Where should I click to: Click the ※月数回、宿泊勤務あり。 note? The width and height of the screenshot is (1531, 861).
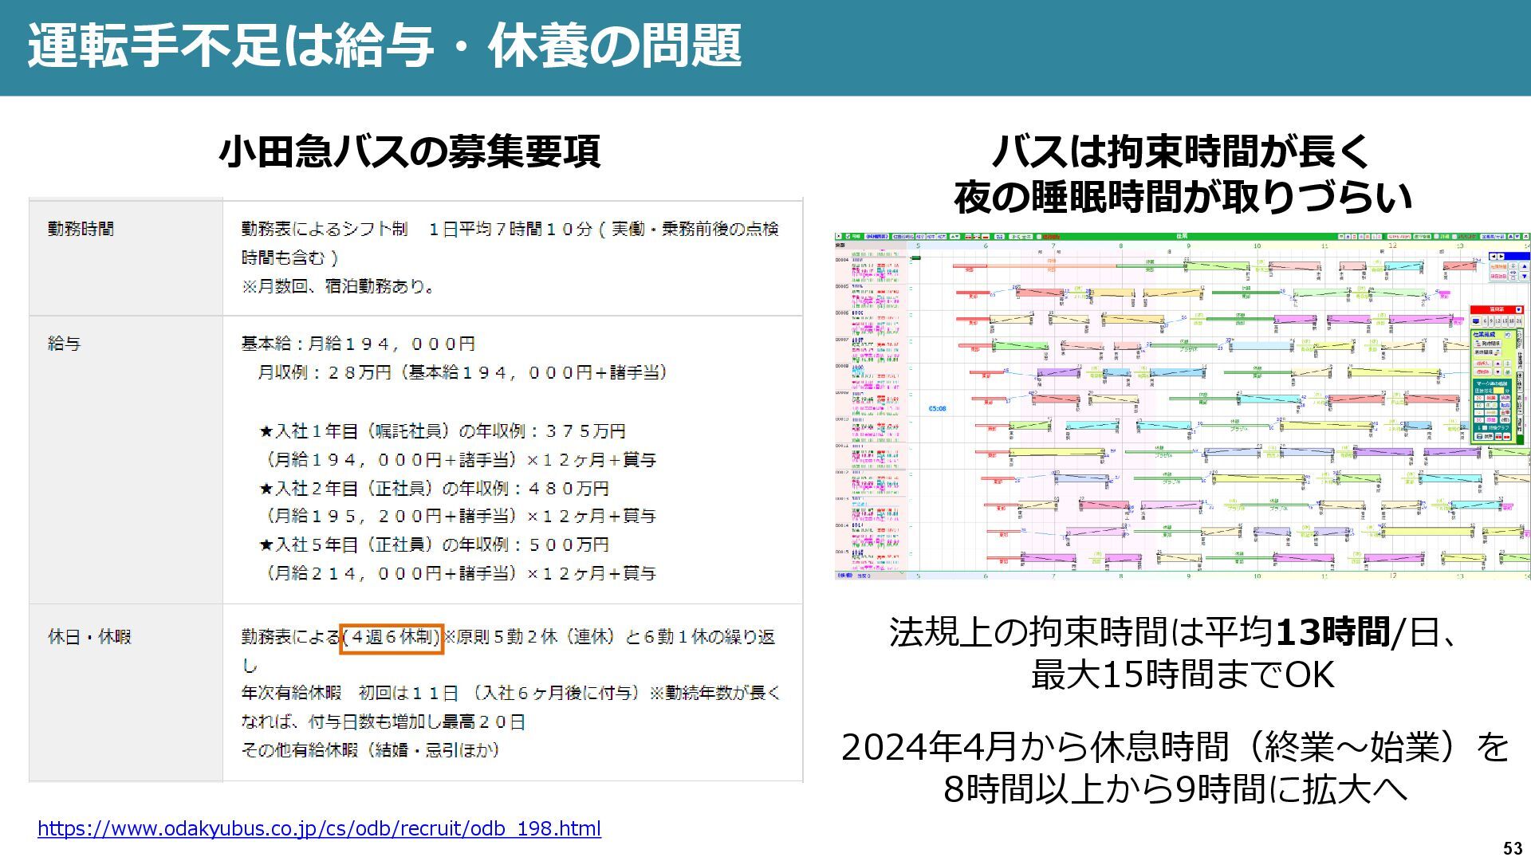[338, 286]
